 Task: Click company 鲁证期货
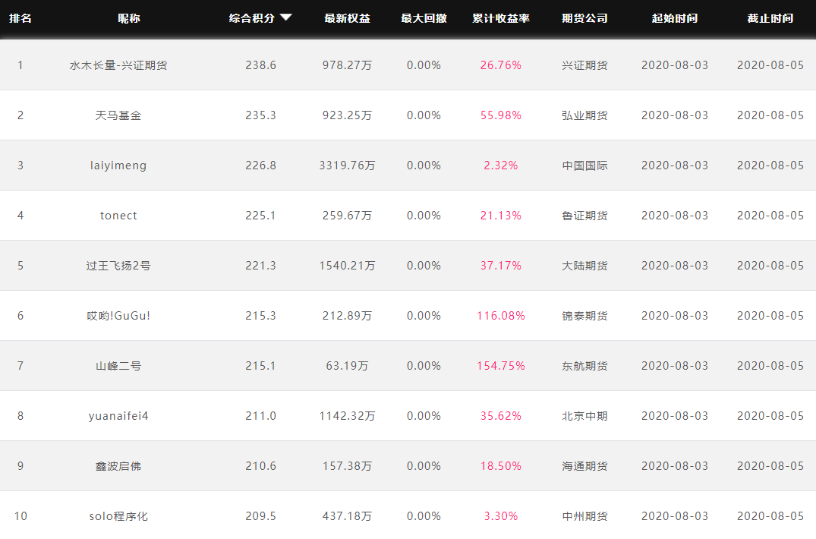584,216
